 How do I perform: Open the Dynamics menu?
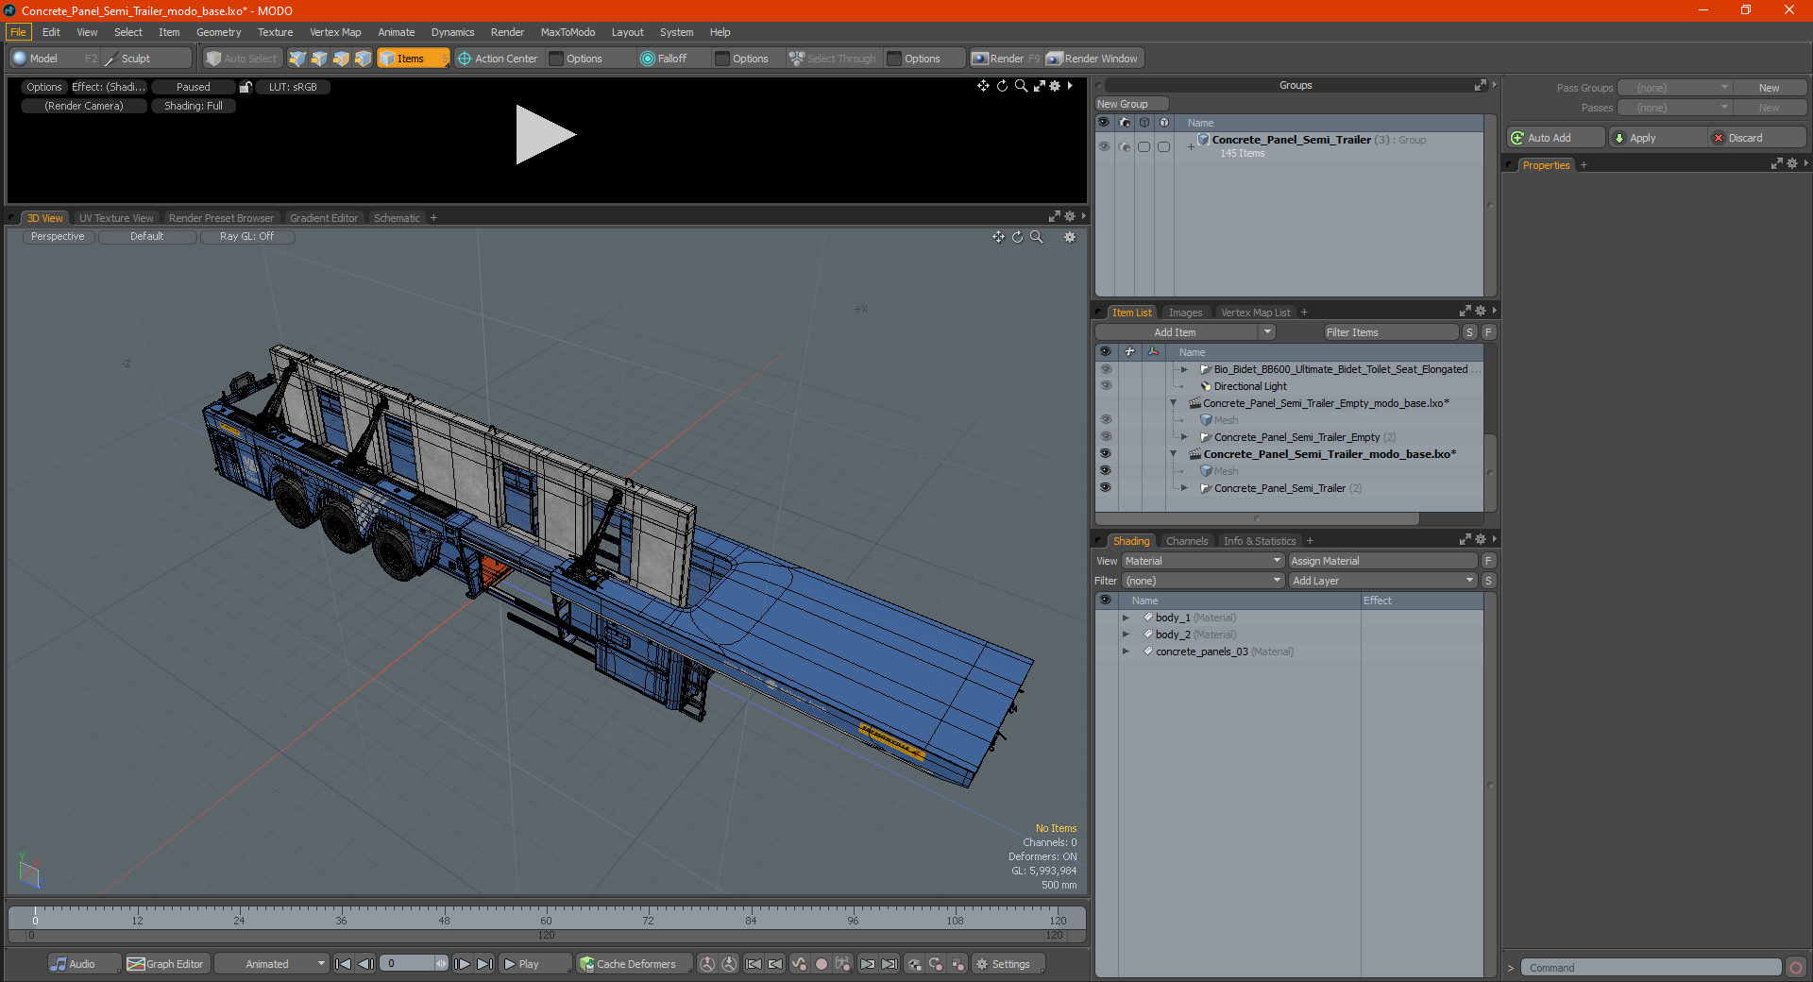[x=452, y=32]
